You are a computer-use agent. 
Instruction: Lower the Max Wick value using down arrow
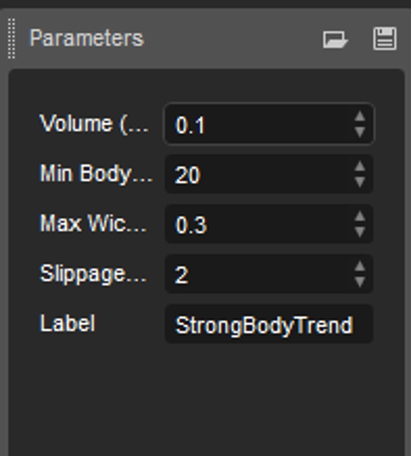(x=360, y=232)
